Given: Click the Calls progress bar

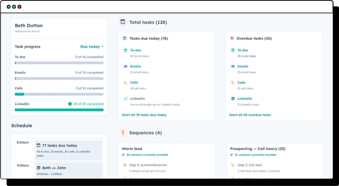Looking at the screenshot, I should 59,94.
